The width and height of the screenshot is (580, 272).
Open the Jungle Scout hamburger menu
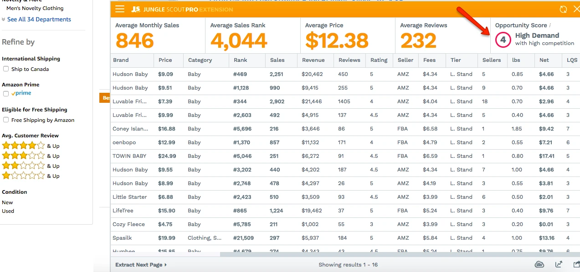(x=120, y=9)
